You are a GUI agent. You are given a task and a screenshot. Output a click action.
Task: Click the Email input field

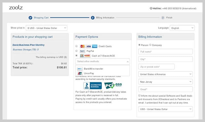click(x=165, y=89)
